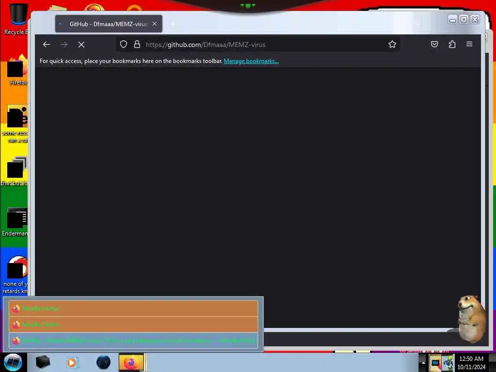The image size is (496, 372).
Task: Choose first Mozilla Firefox window in taskbar list
Action: (x=134, y=309)
